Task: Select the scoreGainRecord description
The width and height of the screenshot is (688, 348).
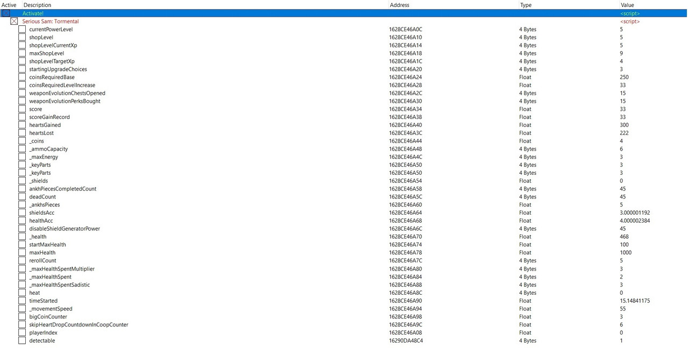Action: [x=49, y=117]
